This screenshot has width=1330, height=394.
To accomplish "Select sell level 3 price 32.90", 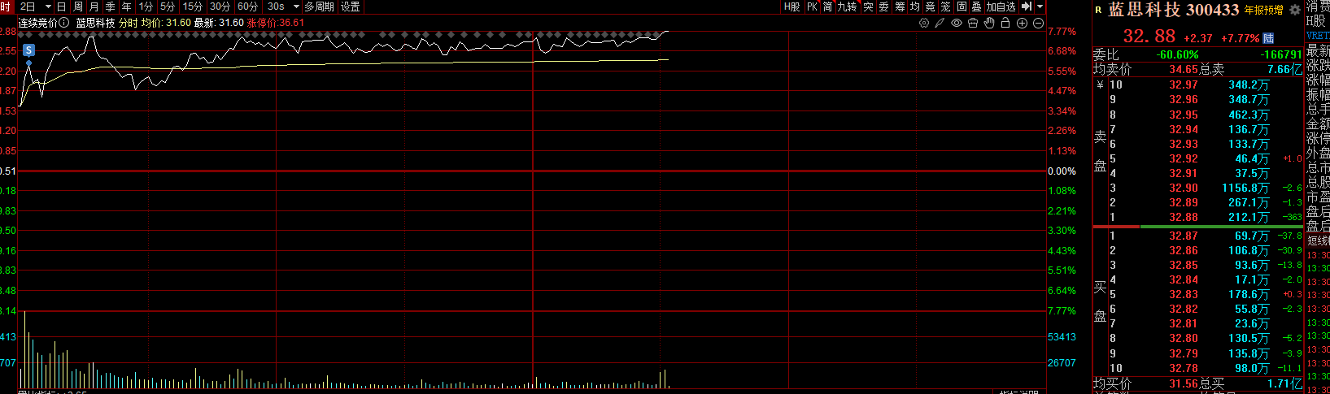I will [x=1184, y=188].
